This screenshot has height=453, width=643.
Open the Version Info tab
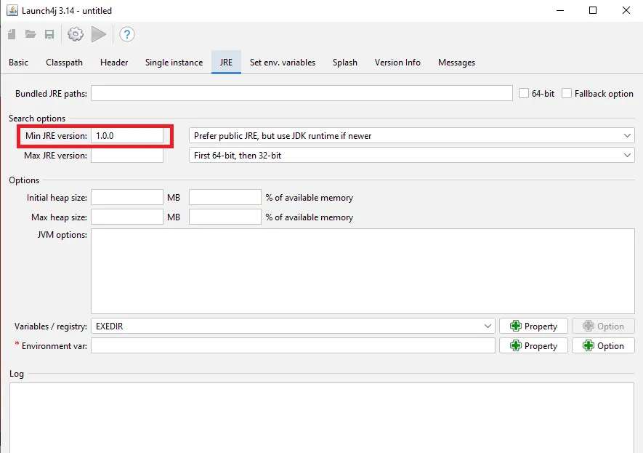[397, 63]
